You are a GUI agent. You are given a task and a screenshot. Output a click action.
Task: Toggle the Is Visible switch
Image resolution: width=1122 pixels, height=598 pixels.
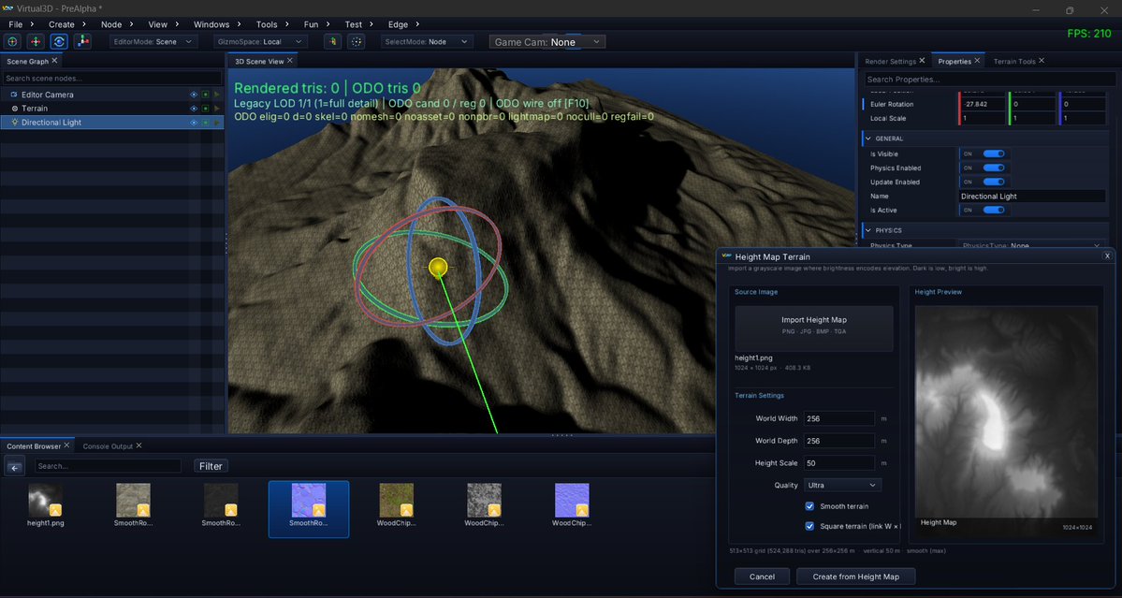click(994, 153)
